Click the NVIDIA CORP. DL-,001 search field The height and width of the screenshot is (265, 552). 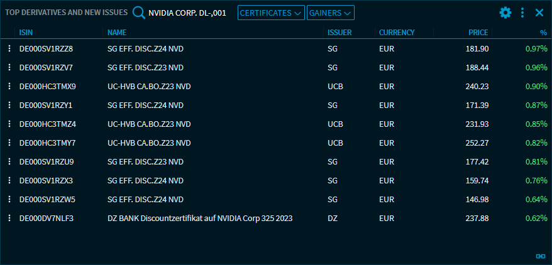(x=187, y=13)
